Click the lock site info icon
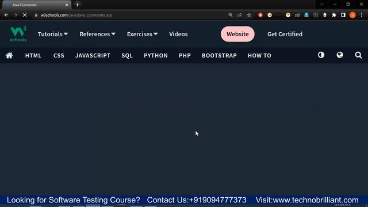The height and width of the screenshot is (207, 368). 36,15
